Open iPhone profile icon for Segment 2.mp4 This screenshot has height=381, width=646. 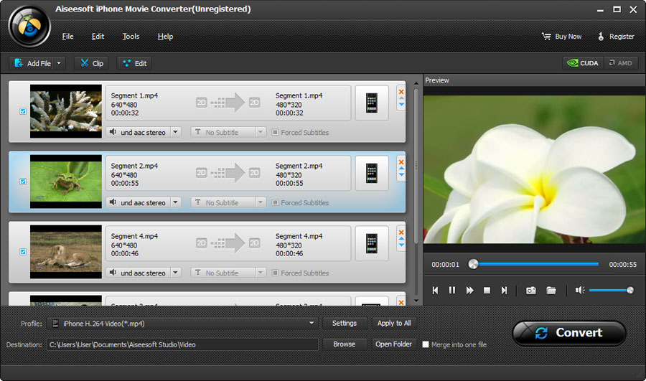(372, 173)
